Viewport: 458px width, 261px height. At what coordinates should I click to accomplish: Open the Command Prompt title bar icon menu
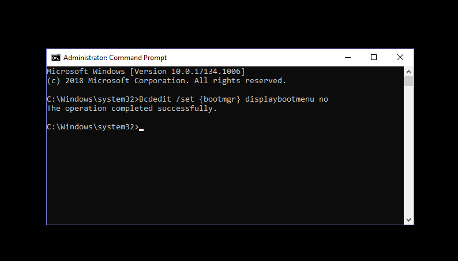click(x=56, y=58)
